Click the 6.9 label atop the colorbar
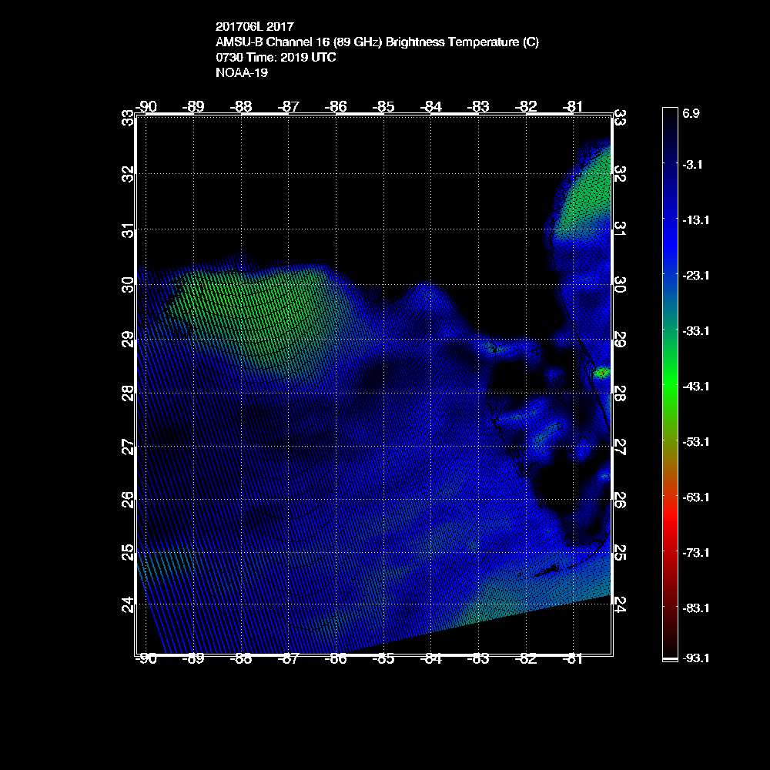Viewport: 770px width, 770px height. (690, 113)
